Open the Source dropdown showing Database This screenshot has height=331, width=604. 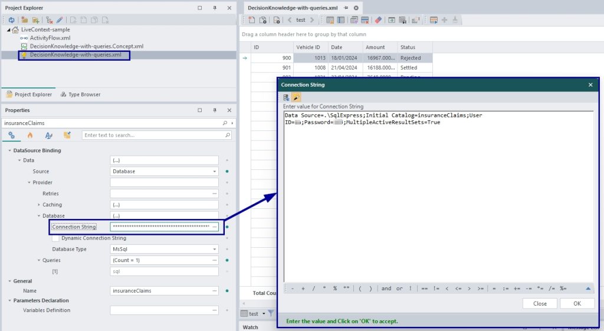click(215, 172)
